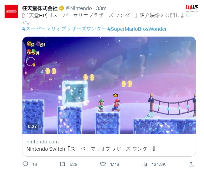This screenshot has height=172, width=204.
Task: Open the nintendo.com link card domain
Action: pos(42,142)
